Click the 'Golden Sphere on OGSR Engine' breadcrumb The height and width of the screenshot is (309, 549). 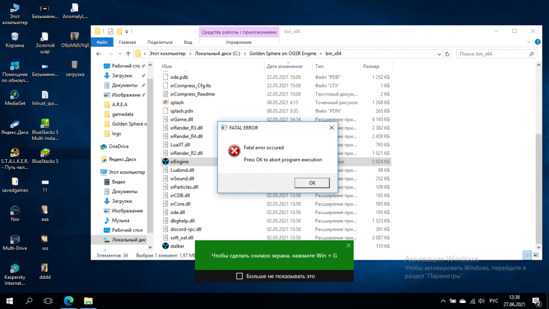point(283,54)
